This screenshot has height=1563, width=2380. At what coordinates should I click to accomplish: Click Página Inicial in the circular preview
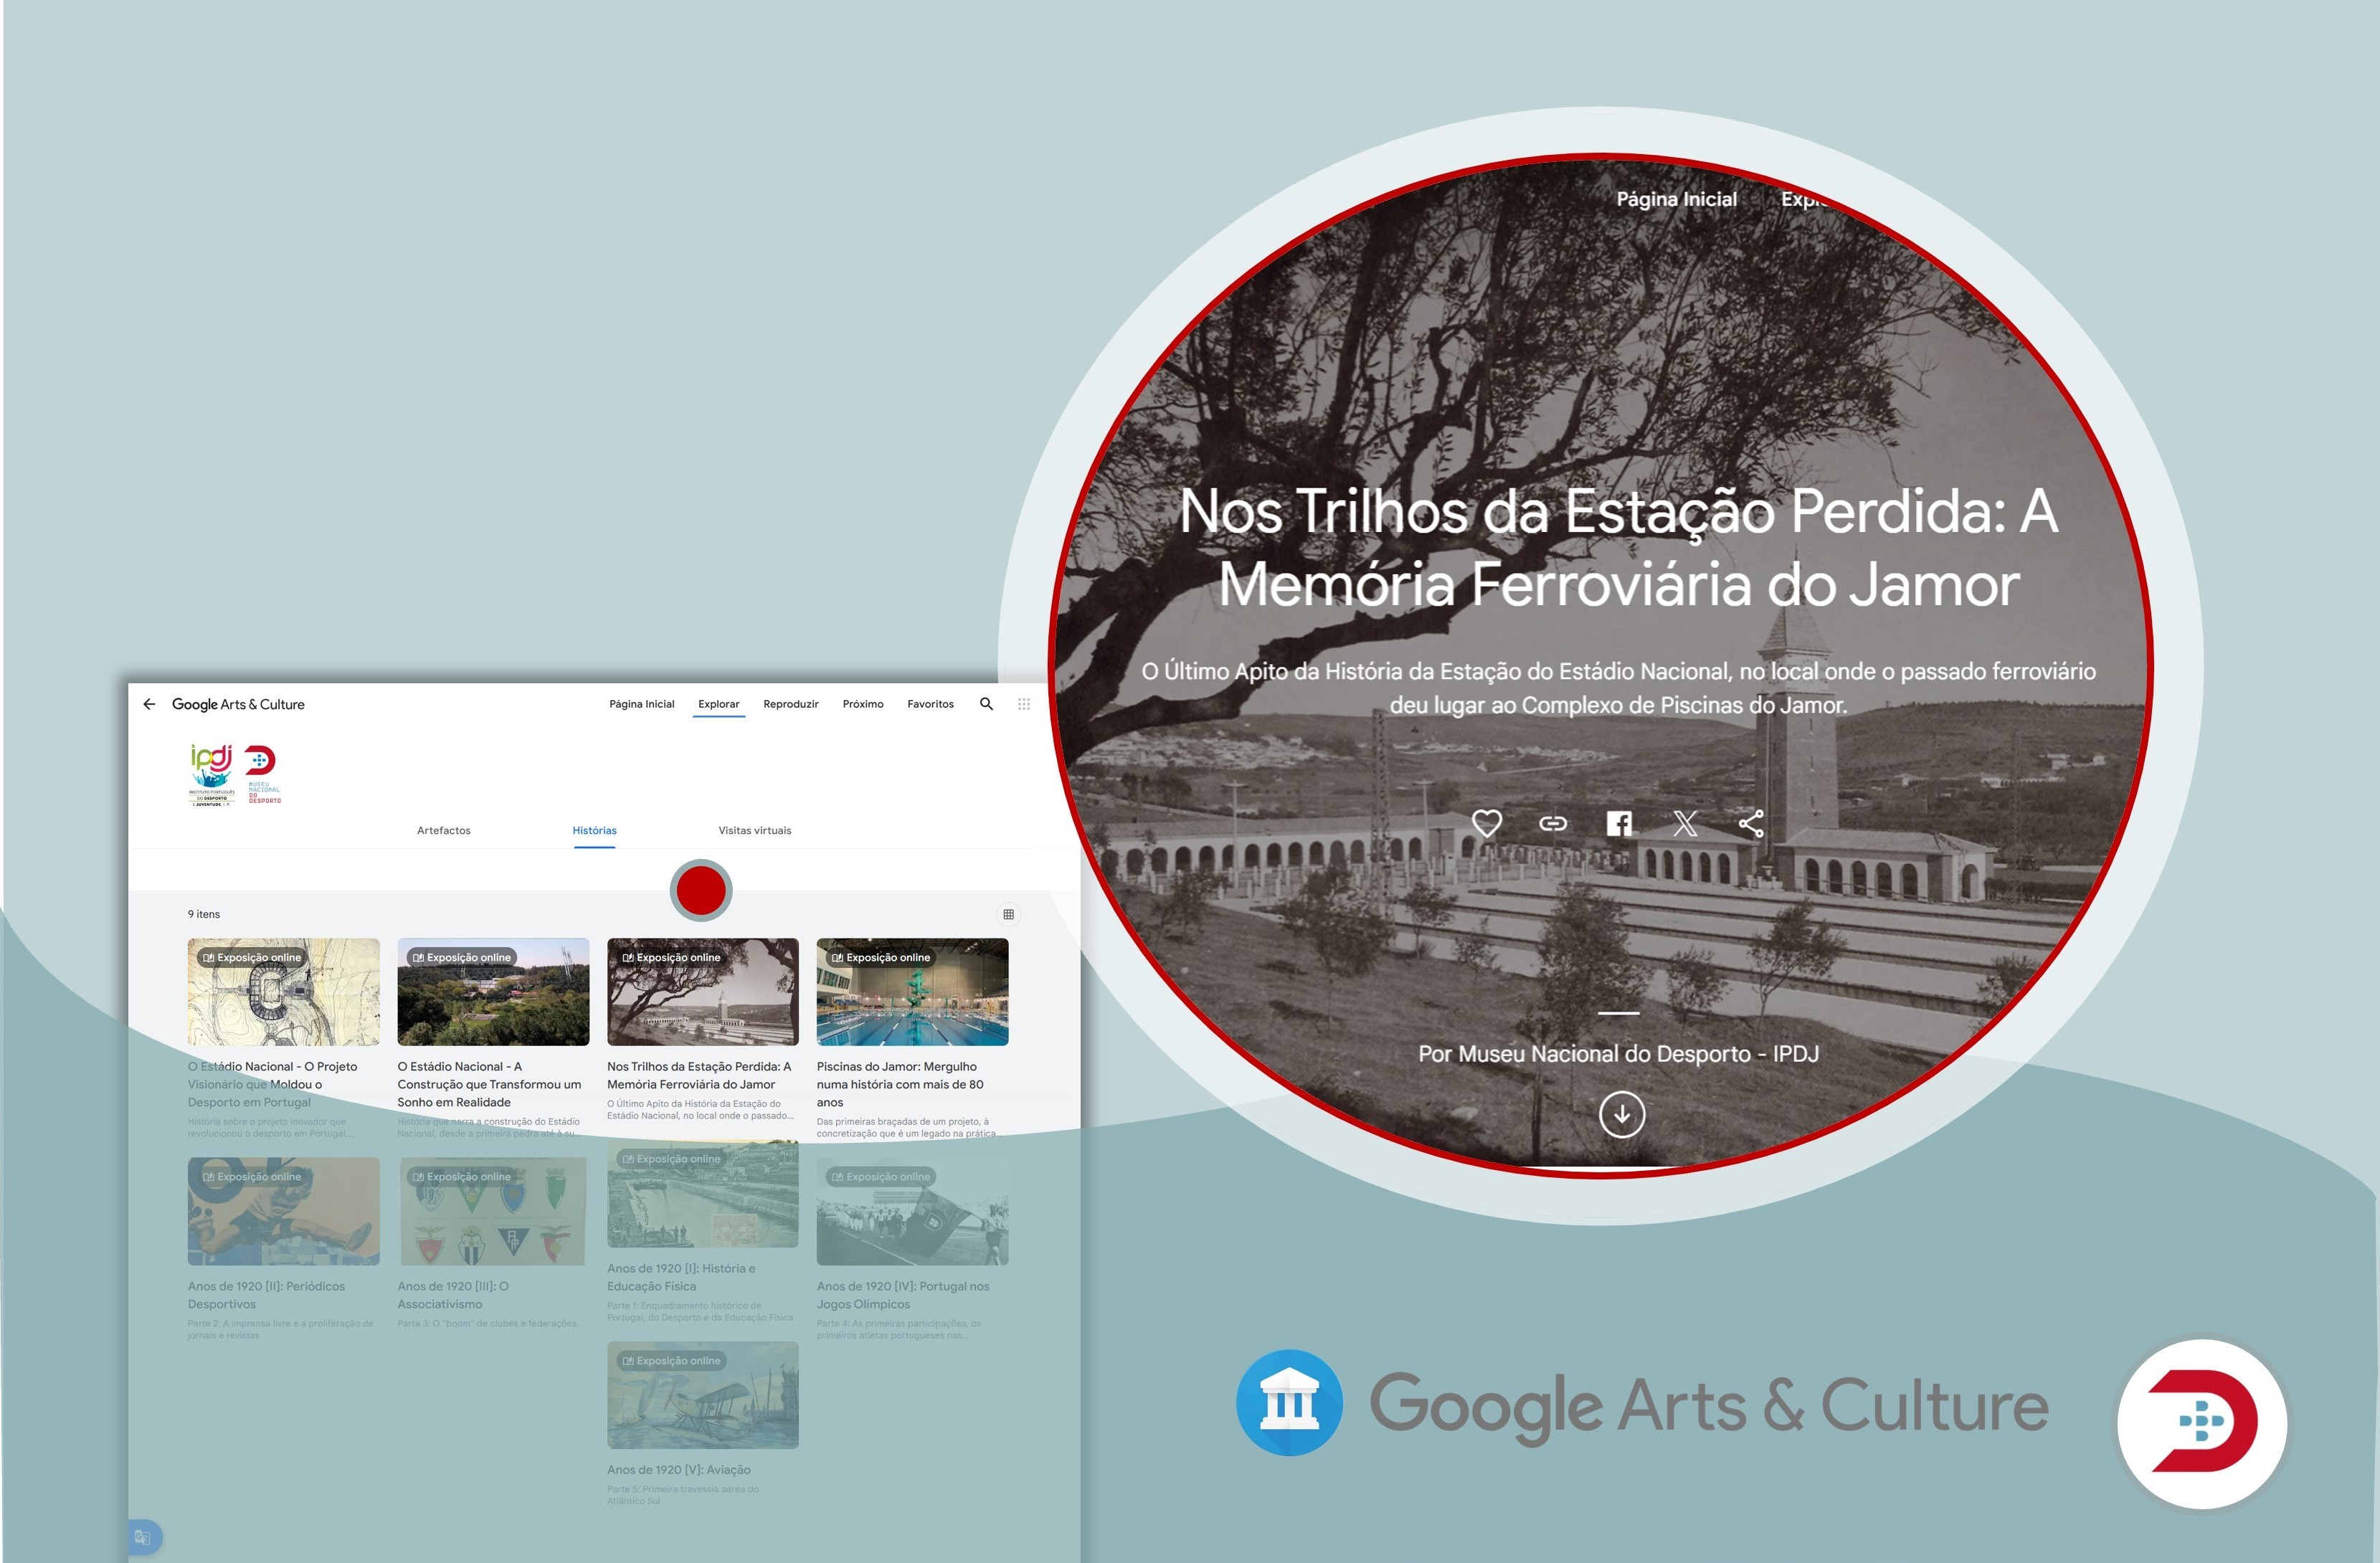(x=1677, y=199)
